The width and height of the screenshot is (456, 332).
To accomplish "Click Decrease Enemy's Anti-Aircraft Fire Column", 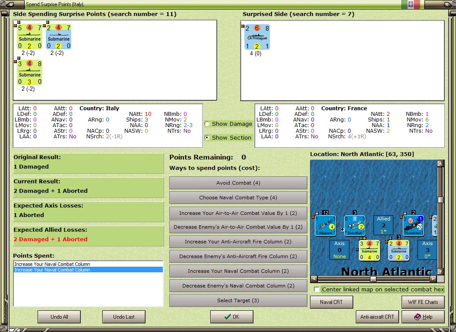I will pyautogui.click(x=238, y=256).
